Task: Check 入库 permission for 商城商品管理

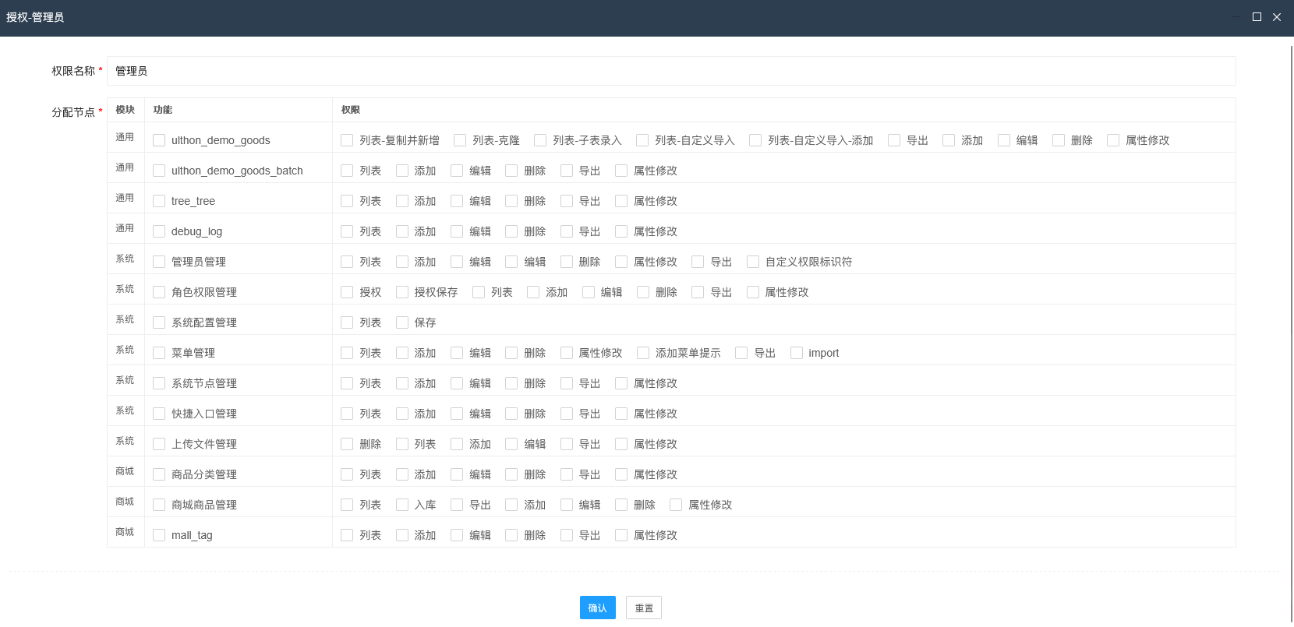Action: coord(402,505)
